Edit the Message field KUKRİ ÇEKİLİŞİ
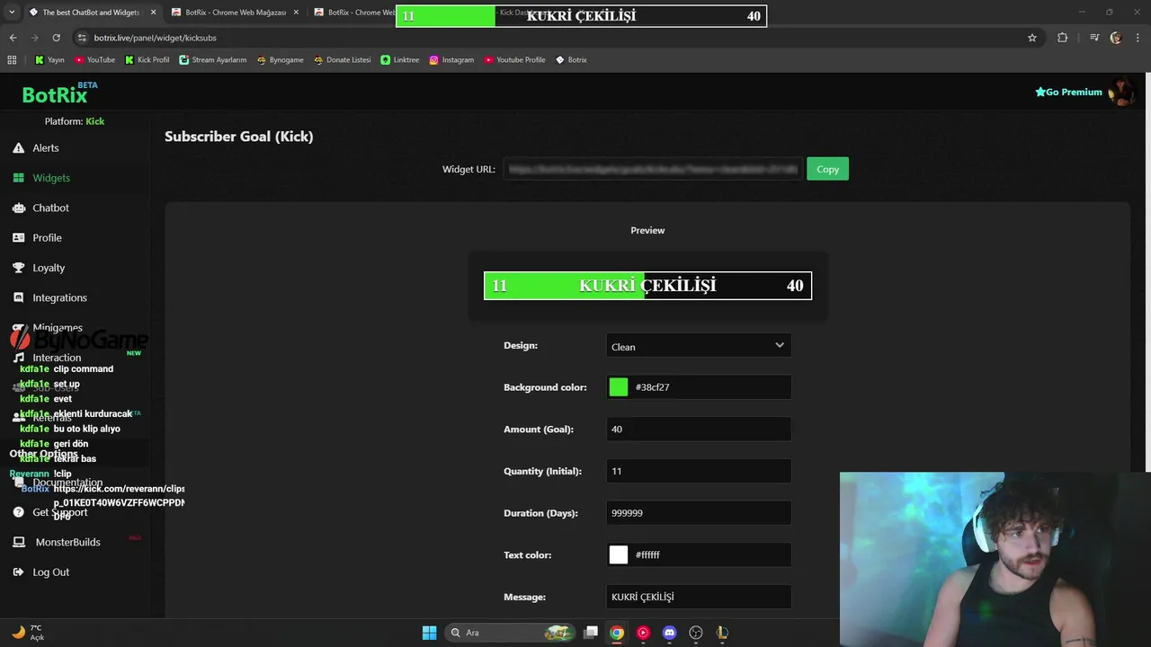The width and height of the screenshot is (1151, 647). 699,597
